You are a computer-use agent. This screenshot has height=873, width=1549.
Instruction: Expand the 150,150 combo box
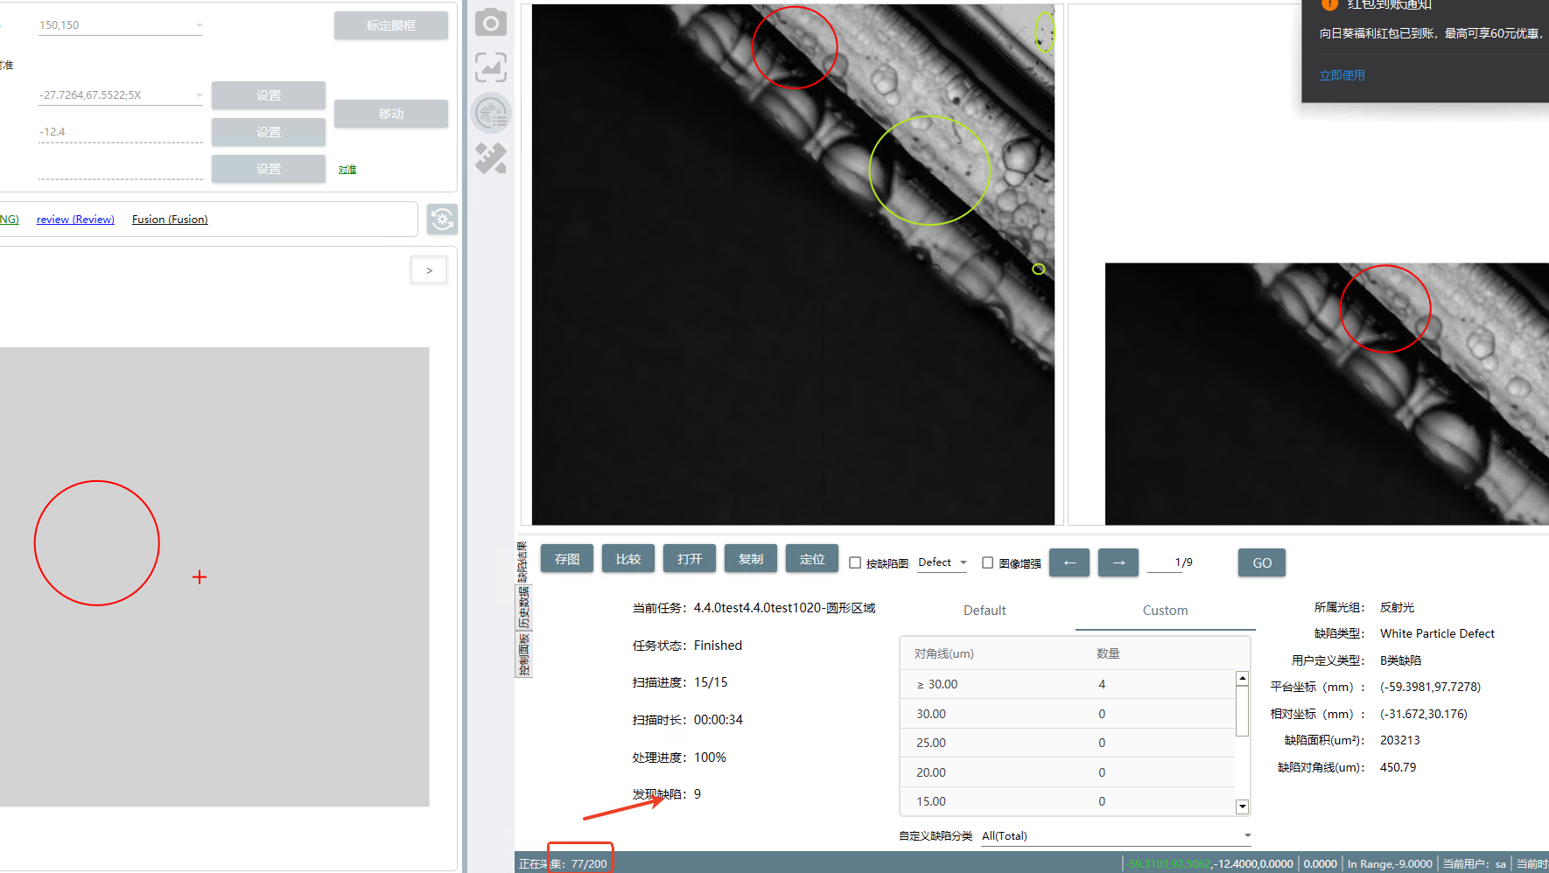point(200,25)
